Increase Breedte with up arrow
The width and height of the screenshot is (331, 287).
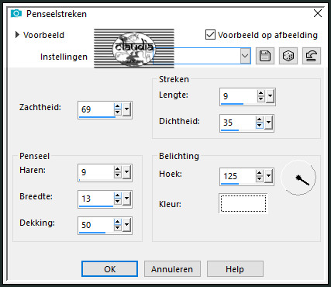[118, 195]
